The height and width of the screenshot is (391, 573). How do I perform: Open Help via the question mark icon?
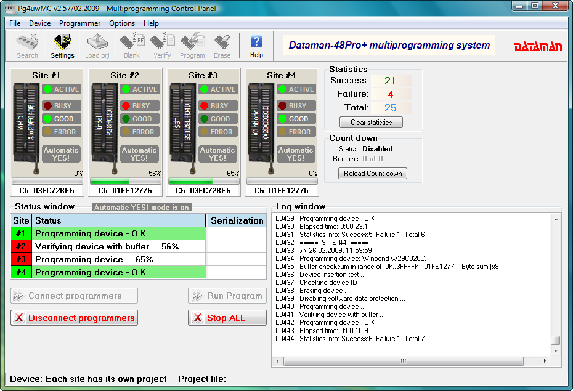256,43
